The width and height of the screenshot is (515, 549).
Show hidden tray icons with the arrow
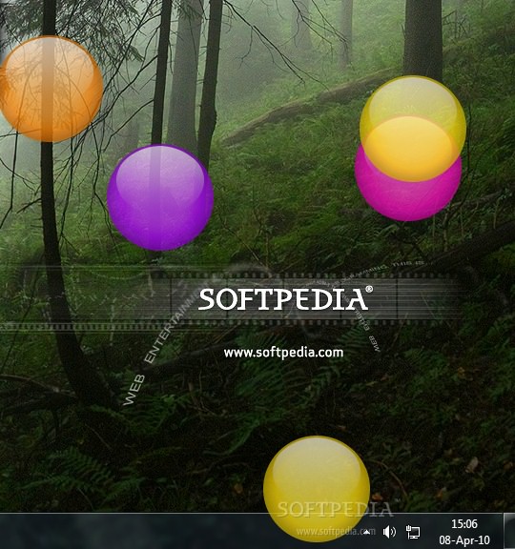[366, 532]
